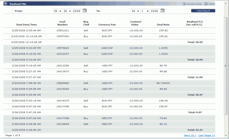Click the Print icon
This screenshot has height=139, width=229.
point(206,4)
